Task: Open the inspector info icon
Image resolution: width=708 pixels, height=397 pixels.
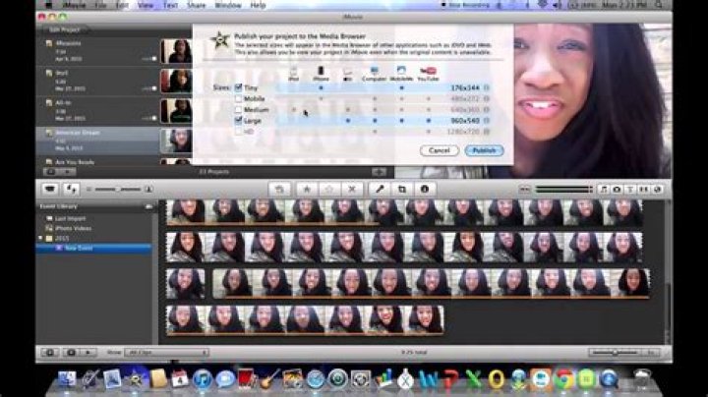Action: (x=425, y=188)
